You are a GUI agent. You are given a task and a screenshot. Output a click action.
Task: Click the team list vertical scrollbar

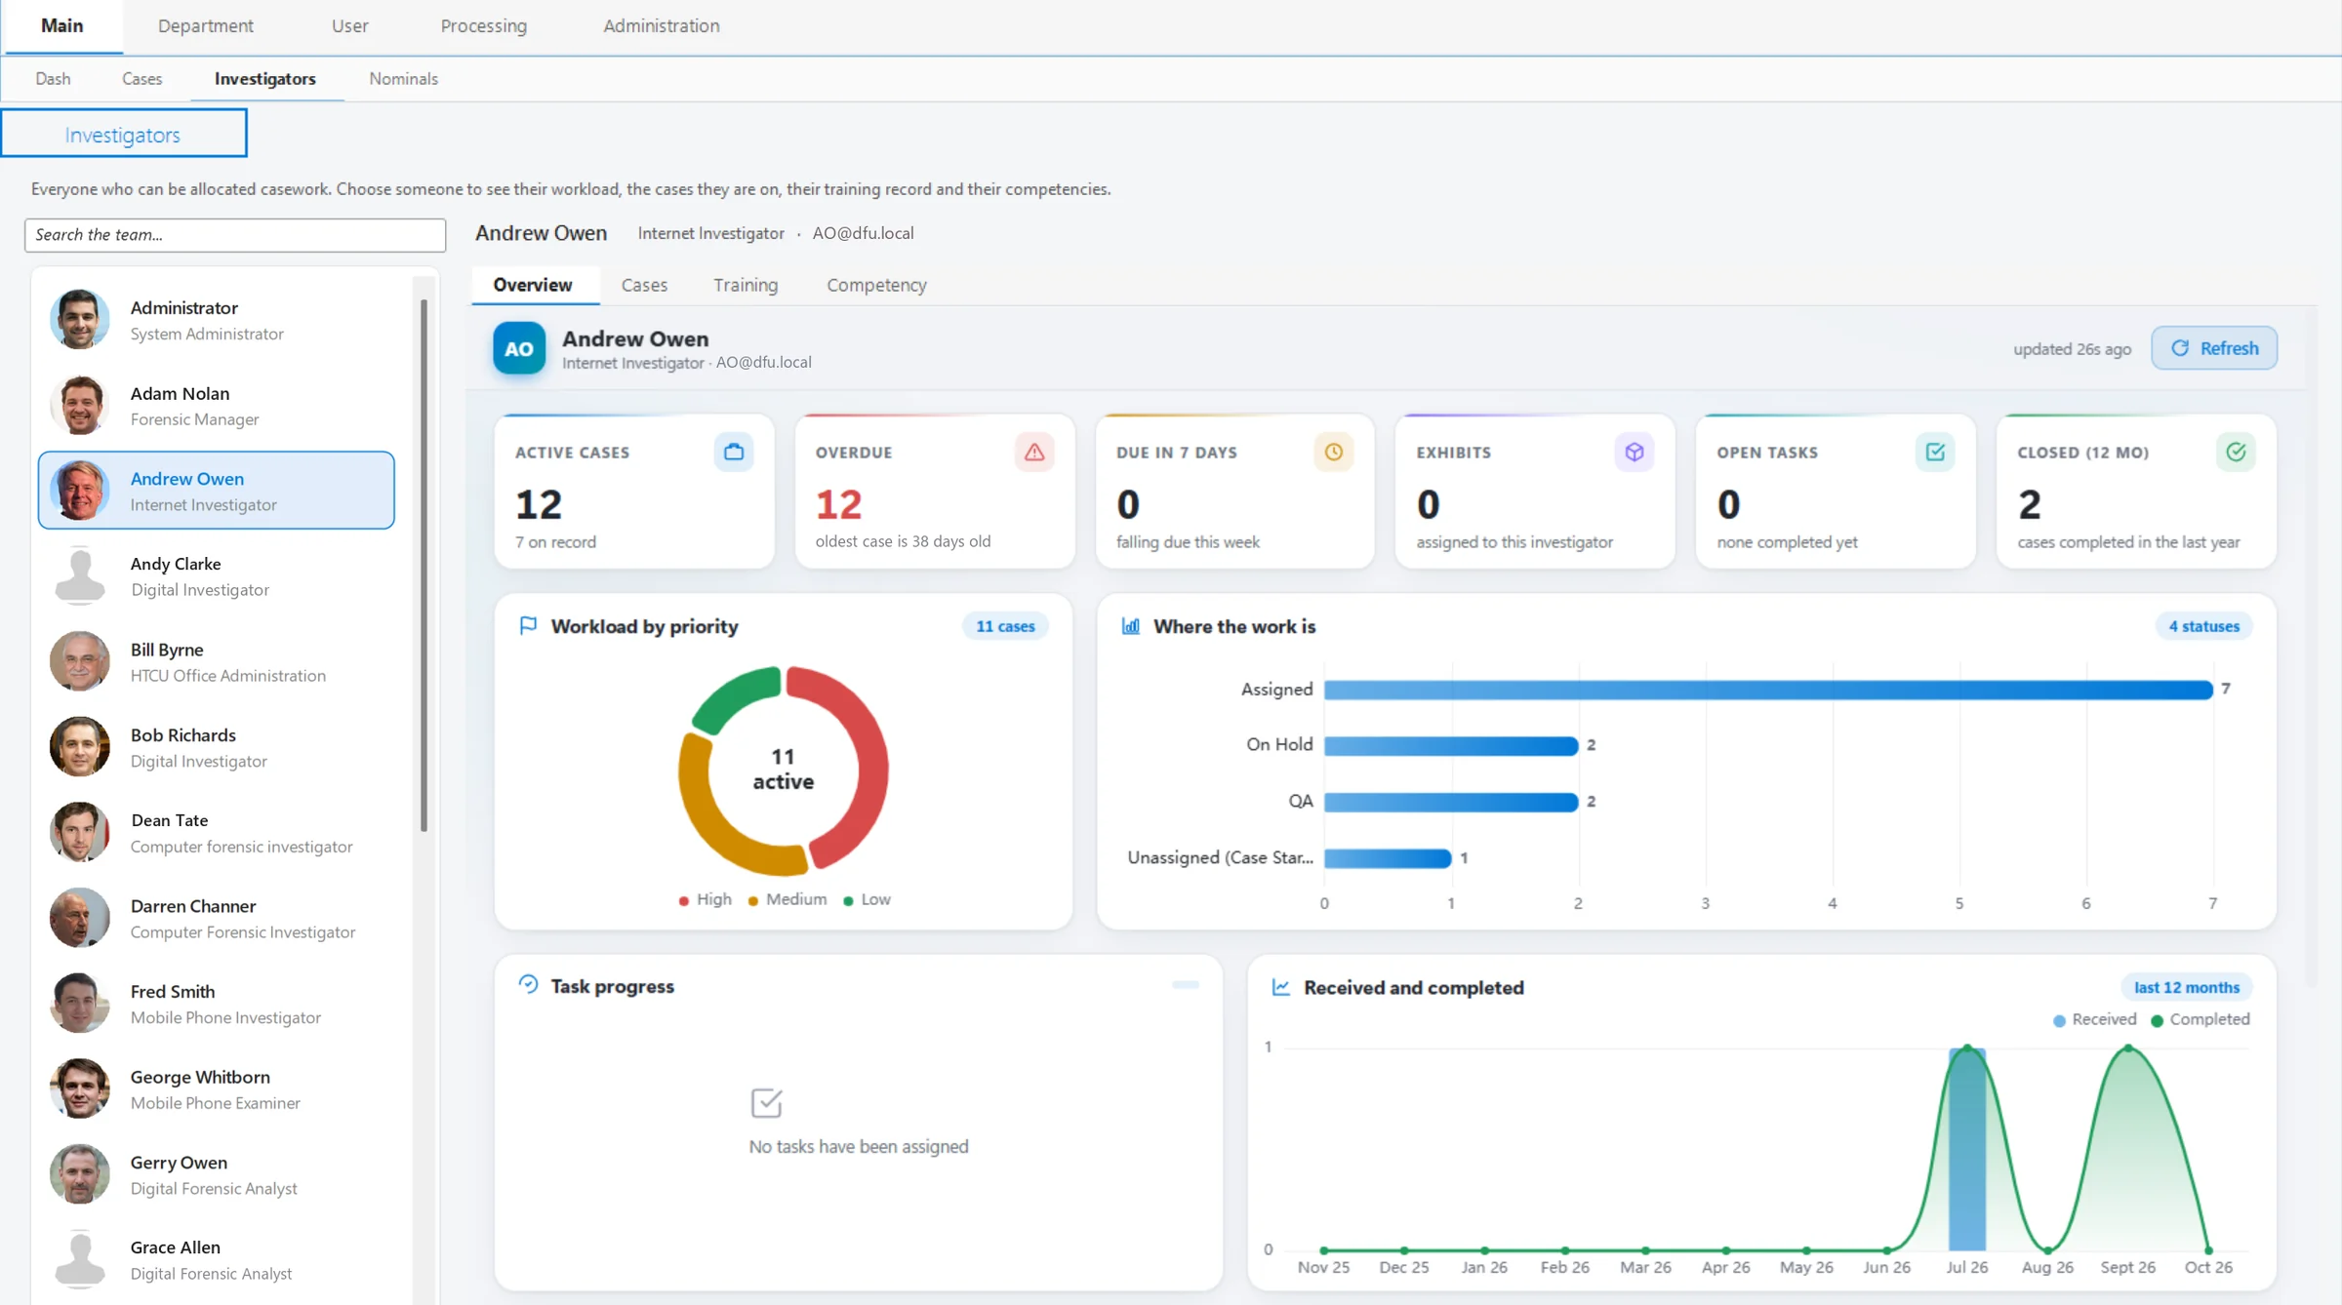click(x=424, y=566)
